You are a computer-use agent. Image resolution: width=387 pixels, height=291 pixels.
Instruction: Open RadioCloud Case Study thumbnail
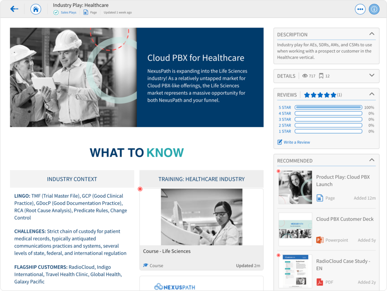pos(295,271)
